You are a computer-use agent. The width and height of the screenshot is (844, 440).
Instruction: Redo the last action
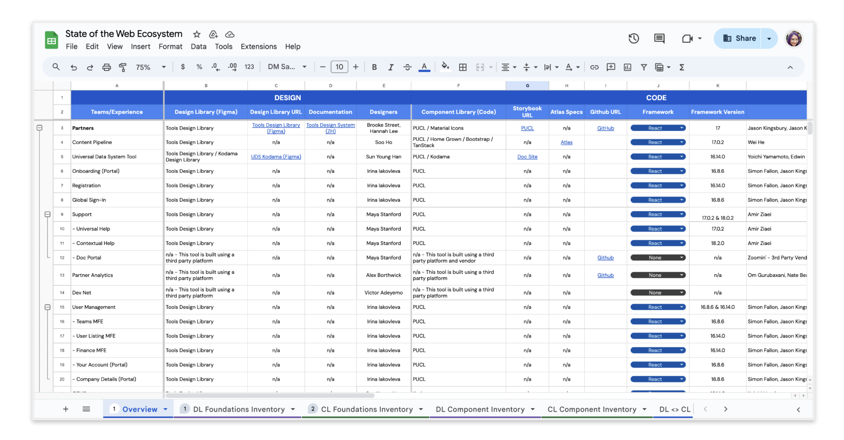[x=90, y=67]
